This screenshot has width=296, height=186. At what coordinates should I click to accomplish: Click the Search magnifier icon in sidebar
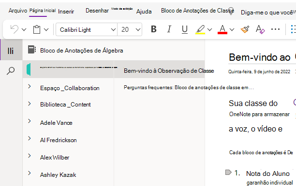tap(11, 71)
